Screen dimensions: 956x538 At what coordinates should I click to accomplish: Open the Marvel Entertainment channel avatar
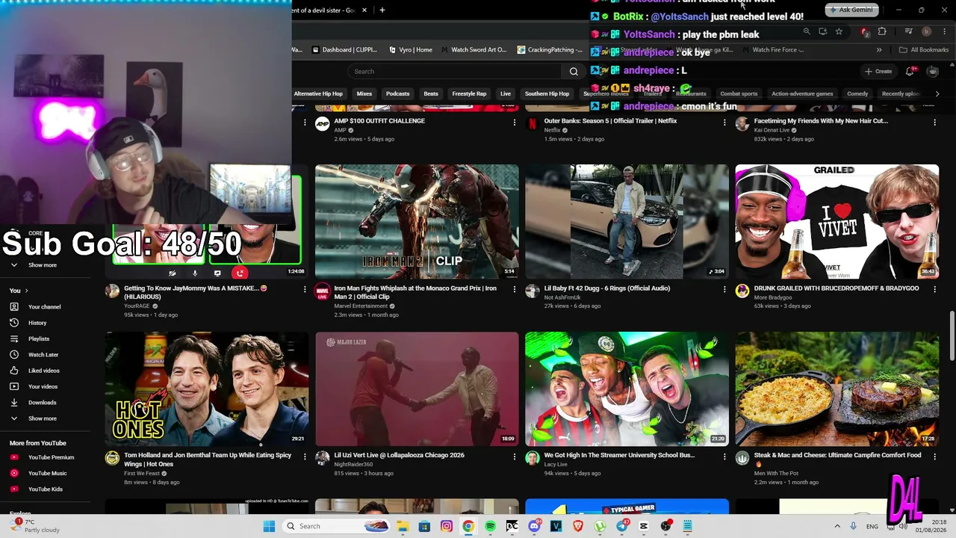click(x=322, y=291)
